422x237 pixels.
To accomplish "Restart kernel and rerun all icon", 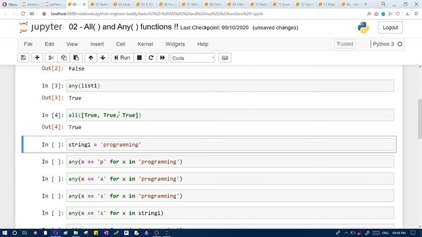I will click(x=163, y=58).
